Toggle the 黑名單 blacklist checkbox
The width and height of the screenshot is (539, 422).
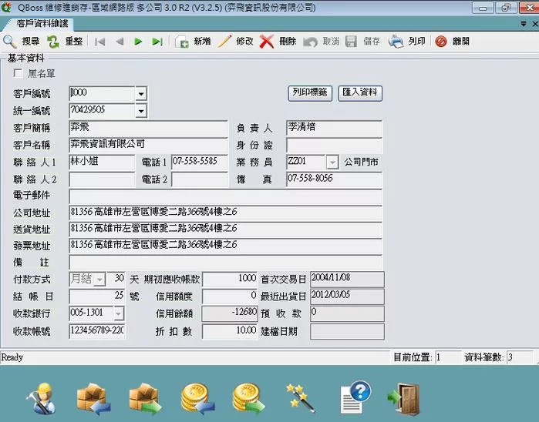click(x=19, y=74)
